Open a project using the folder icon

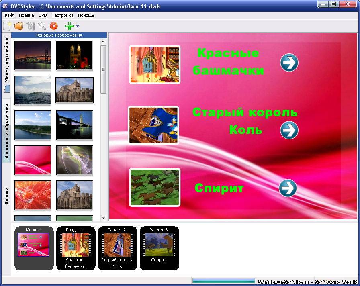19,26
